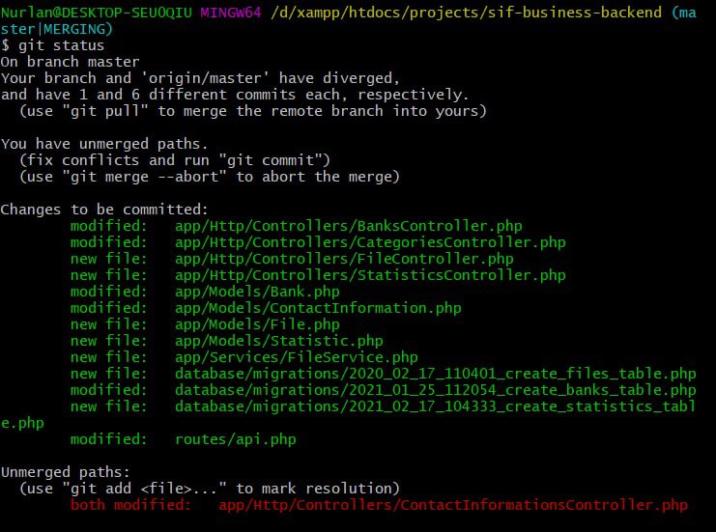Click purple MINGW64 label
Screen dimensions: 716x532
tap(231, 13)
